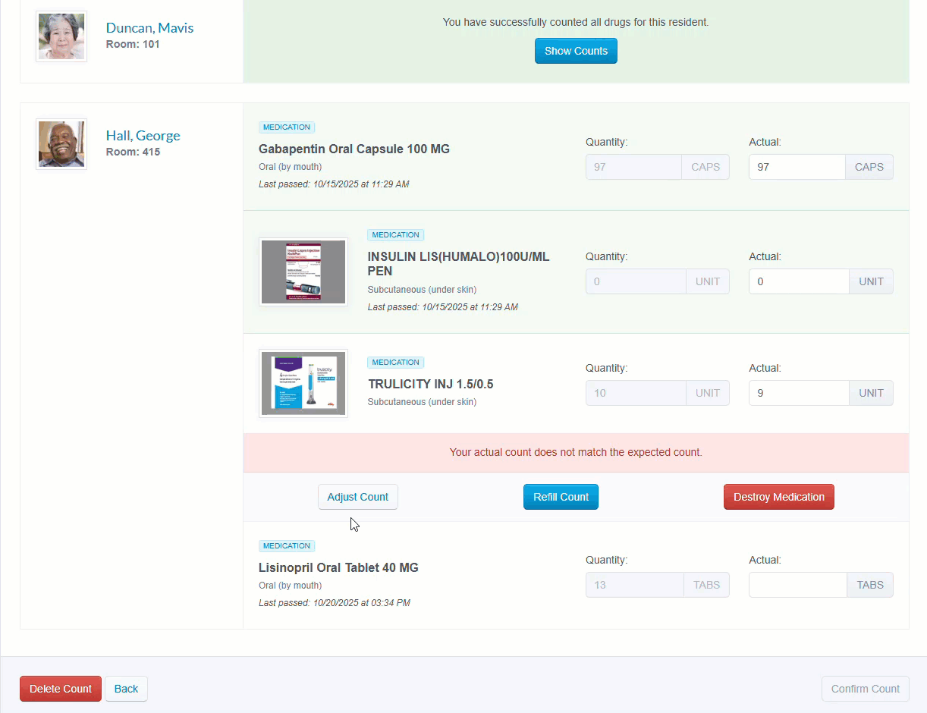
Task: Click Lisinopril Oral (by mouth) route text
Action: coord(291,586)
